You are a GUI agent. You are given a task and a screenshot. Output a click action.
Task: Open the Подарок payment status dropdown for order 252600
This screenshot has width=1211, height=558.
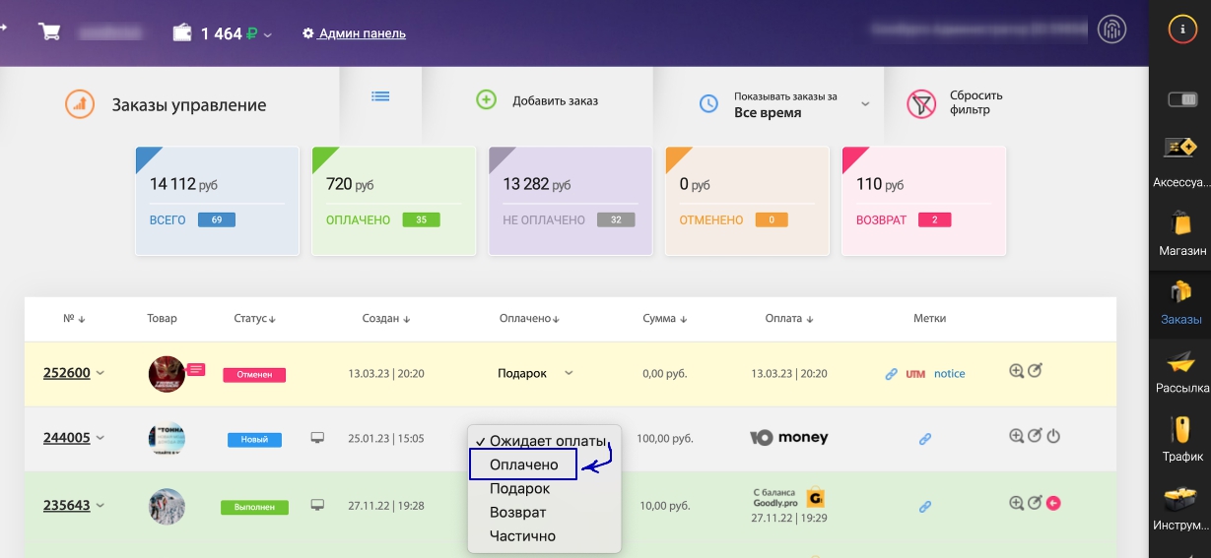click(534, 373)
